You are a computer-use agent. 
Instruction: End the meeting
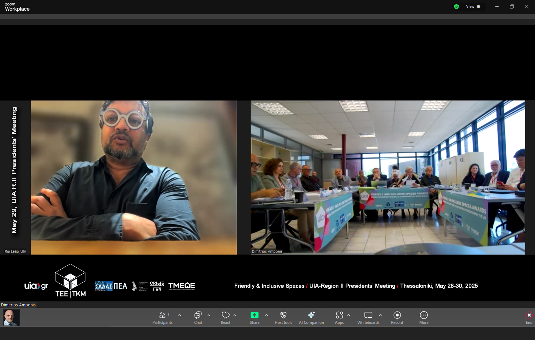pyautogui.click(x=529, y=318)
